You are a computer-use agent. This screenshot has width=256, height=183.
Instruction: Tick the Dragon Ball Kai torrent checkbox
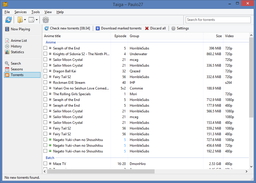(x=45, y=71)
